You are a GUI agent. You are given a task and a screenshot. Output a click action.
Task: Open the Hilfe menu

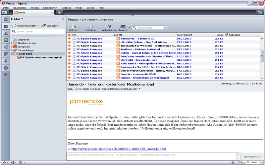(101, 8)
